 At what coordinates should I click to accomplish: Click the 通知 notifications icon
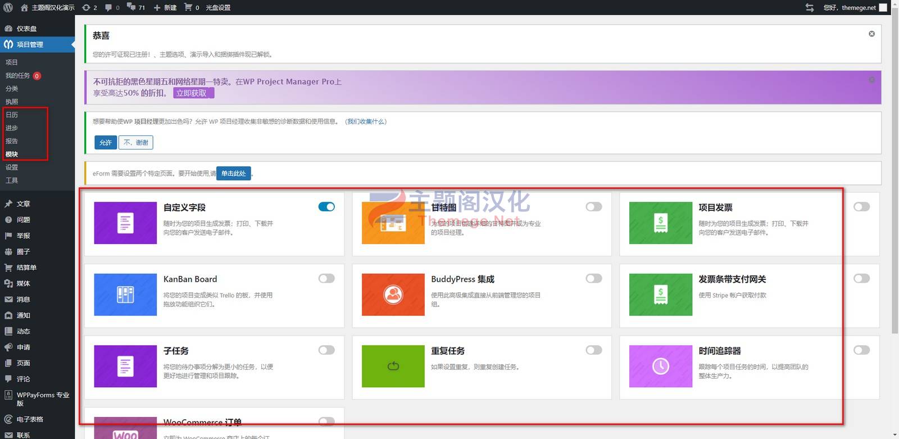click(x=8, y=315)
